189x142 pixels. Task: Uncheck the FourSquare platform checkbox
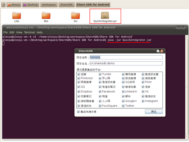click(x=100, y=106)
